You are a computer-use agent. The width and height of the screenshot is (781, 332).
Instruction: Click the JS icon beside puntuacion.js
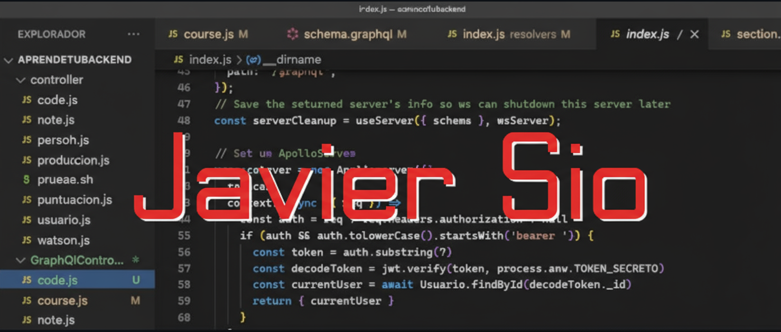(x=26, y=200)
